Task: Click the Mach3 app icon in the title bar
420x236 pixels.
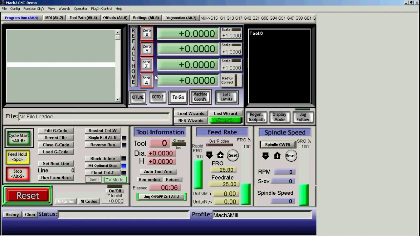Action: pos(3,3)
